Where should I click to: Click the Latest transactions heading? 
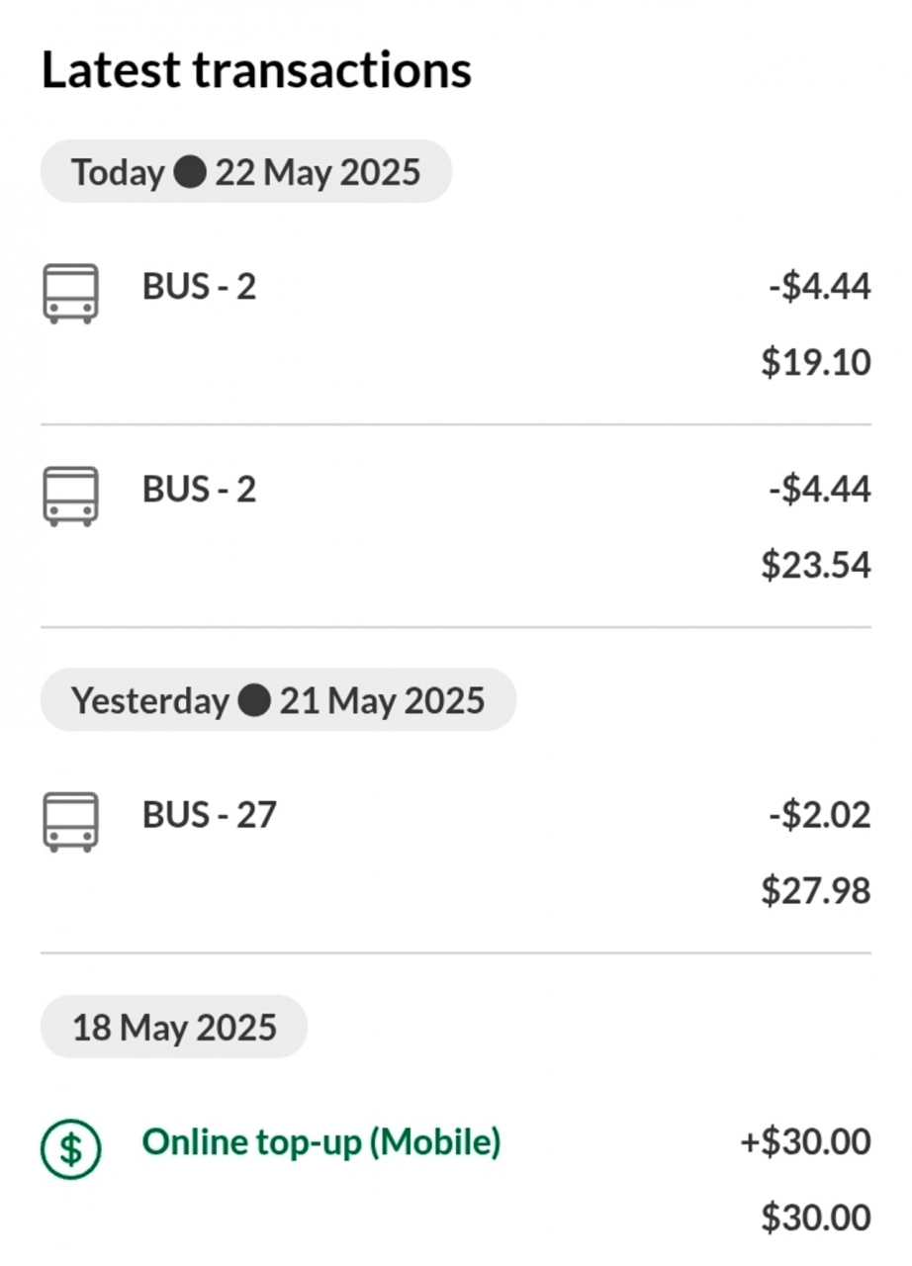click(256, 70)
